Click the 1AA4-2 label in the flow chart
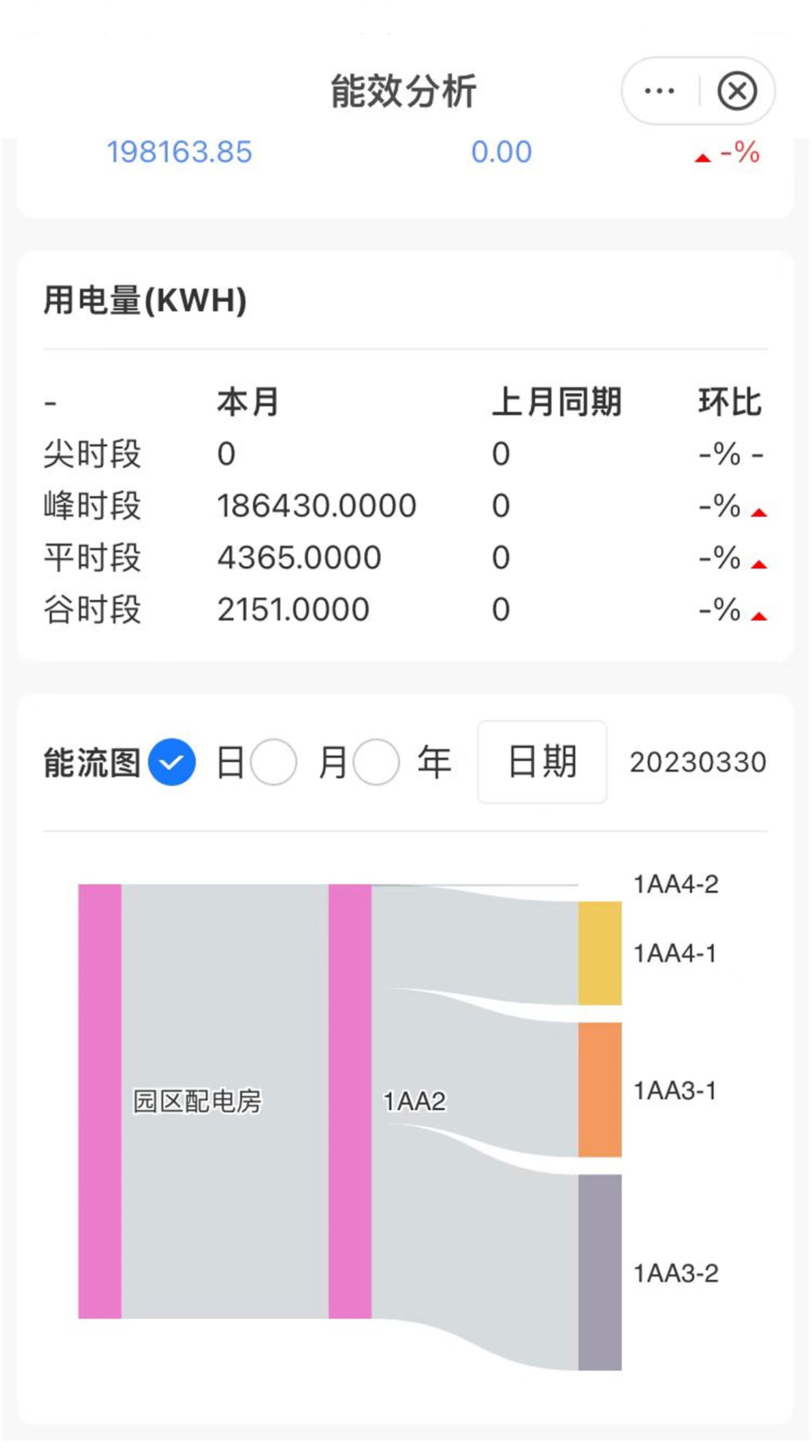 (676, 884)
